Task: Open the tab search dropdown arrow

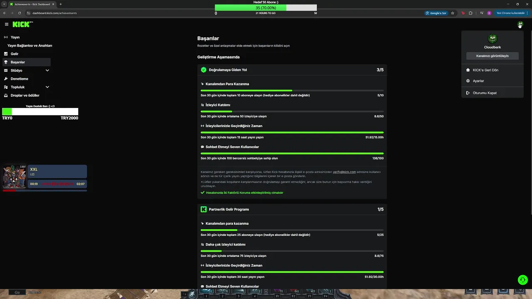Action: pos(4,4)
